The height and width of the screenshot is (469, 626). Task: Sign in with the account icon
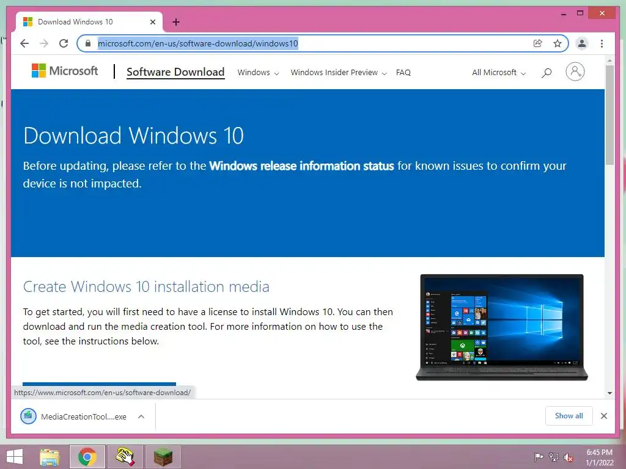click(x=575, y=72)
